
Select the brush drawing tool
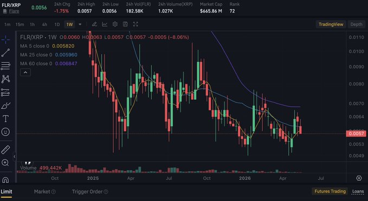5,106
